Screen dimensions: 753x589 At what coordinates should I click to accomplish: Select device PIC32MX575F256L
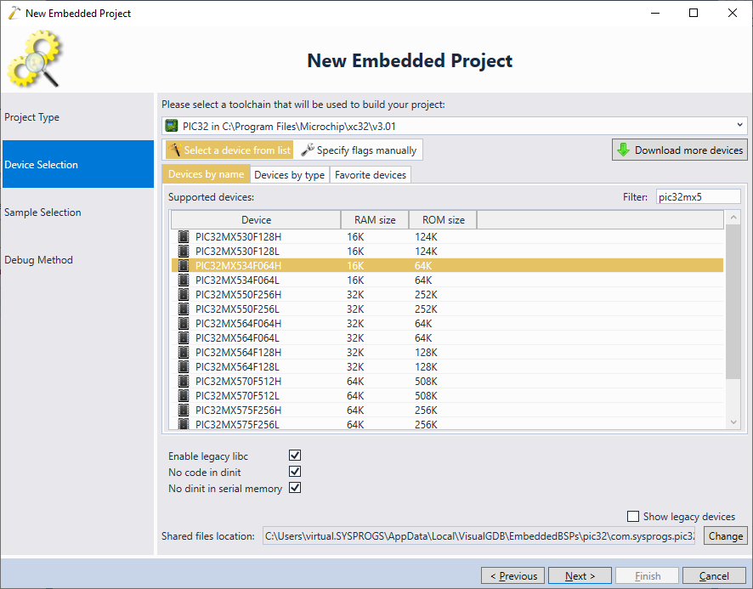(x=447, y=423)
